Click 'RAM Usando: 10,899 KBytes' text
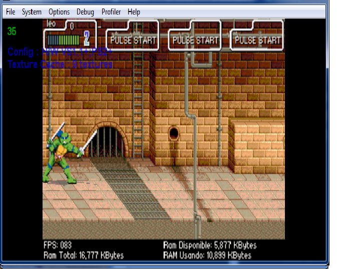The height and width of the screenshot is (269, 342). pyautogui.click(x=207, y=255)
